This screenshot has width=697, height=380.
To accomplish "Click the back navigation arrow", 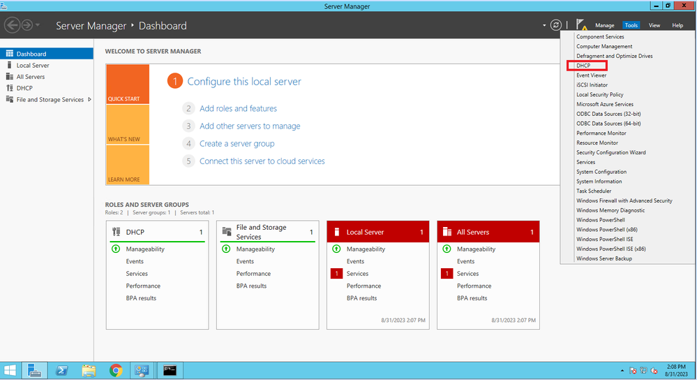I will [x=12, y=25].
